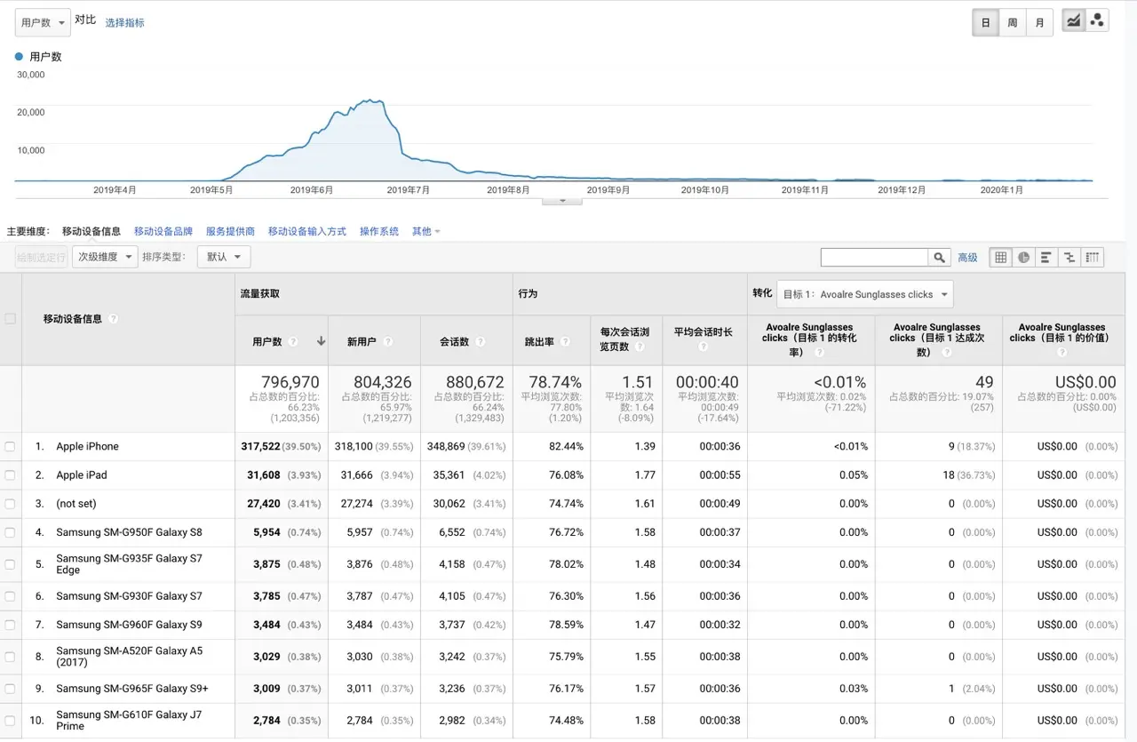Switch chart granularity to 月
Screen dimensions: 1137x742
1039,22
